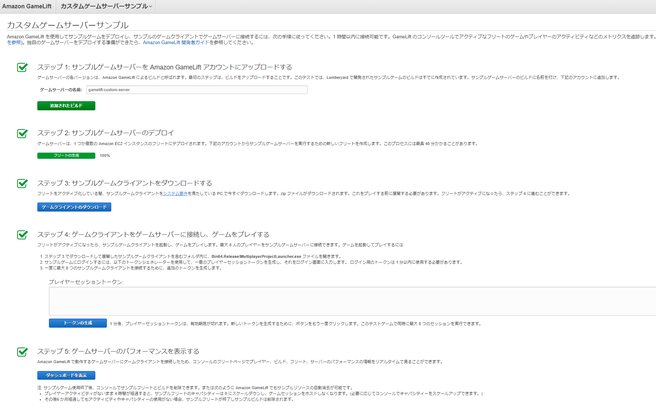
Task: Click the 100% progress value text
Action: [x=105, y=156]
